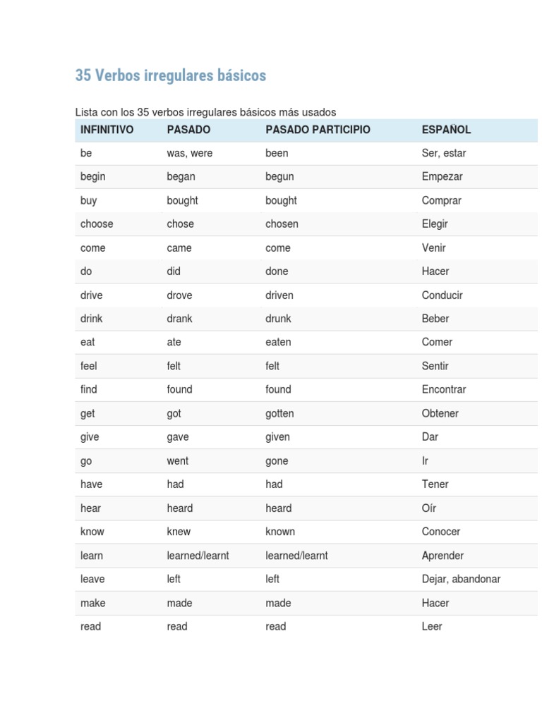Select the PASADO PARTICIPIO column header
Image resolution: width=542 pixels, height=722 pixels.
pyautogui.click(x=318, y=130)
